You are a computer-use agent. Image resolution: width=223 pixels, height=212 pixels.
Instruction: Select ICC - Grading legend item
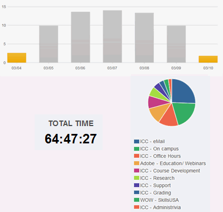[x=152, y=193]
